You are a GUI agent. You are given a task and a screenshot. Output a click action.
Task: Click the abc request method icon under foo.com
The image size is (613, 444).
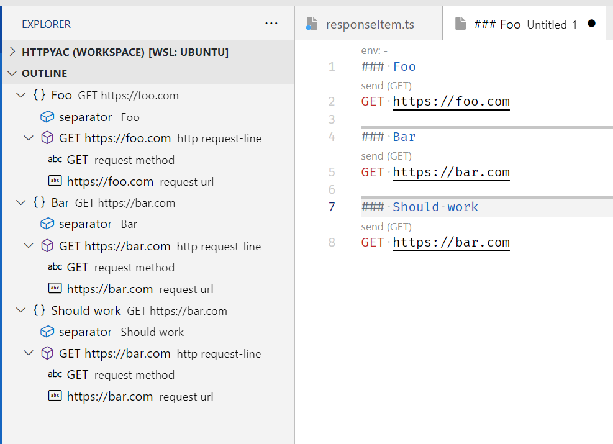tap(56, 160)
